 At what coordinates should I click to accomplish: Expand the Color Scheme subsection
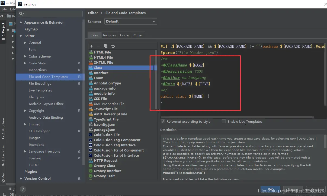point(25,56)
